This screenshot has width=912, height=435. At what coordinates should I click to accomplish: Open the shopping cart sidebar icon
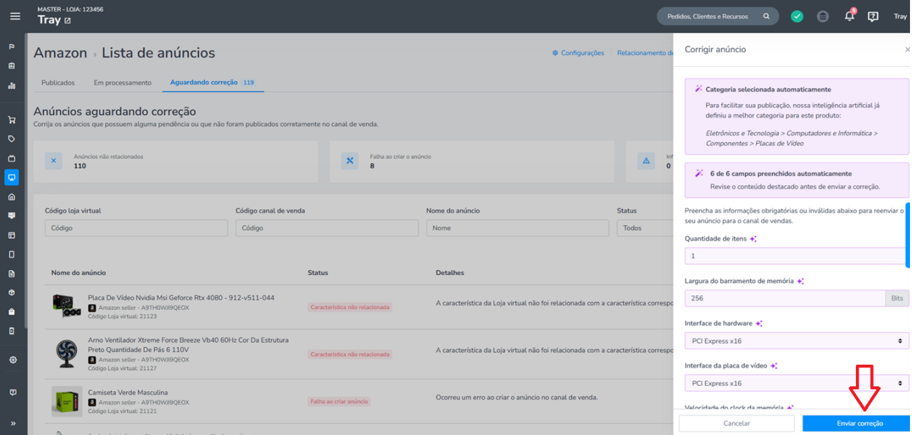pos(11,120)
